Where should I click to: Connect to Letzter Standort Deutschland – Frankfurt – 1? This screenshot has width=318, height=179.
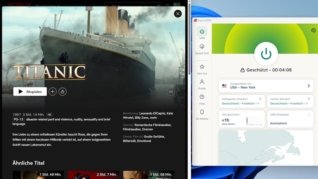290,101
